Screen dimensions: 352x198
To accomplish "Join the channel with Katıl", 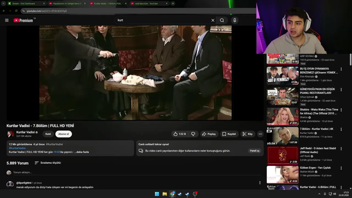I will click(48, 134).
